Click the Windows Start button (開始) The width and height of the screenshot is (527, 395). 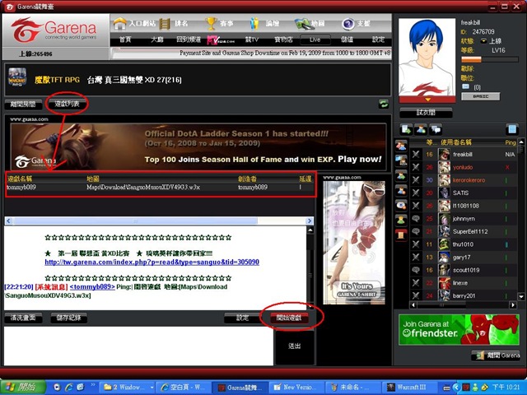tap(23, 388)
